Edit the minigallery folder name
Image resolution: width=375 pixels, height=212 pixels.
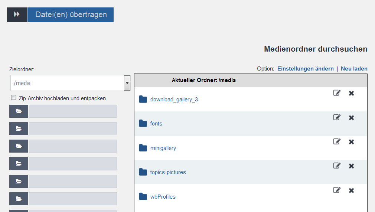[x=337, y=141]
